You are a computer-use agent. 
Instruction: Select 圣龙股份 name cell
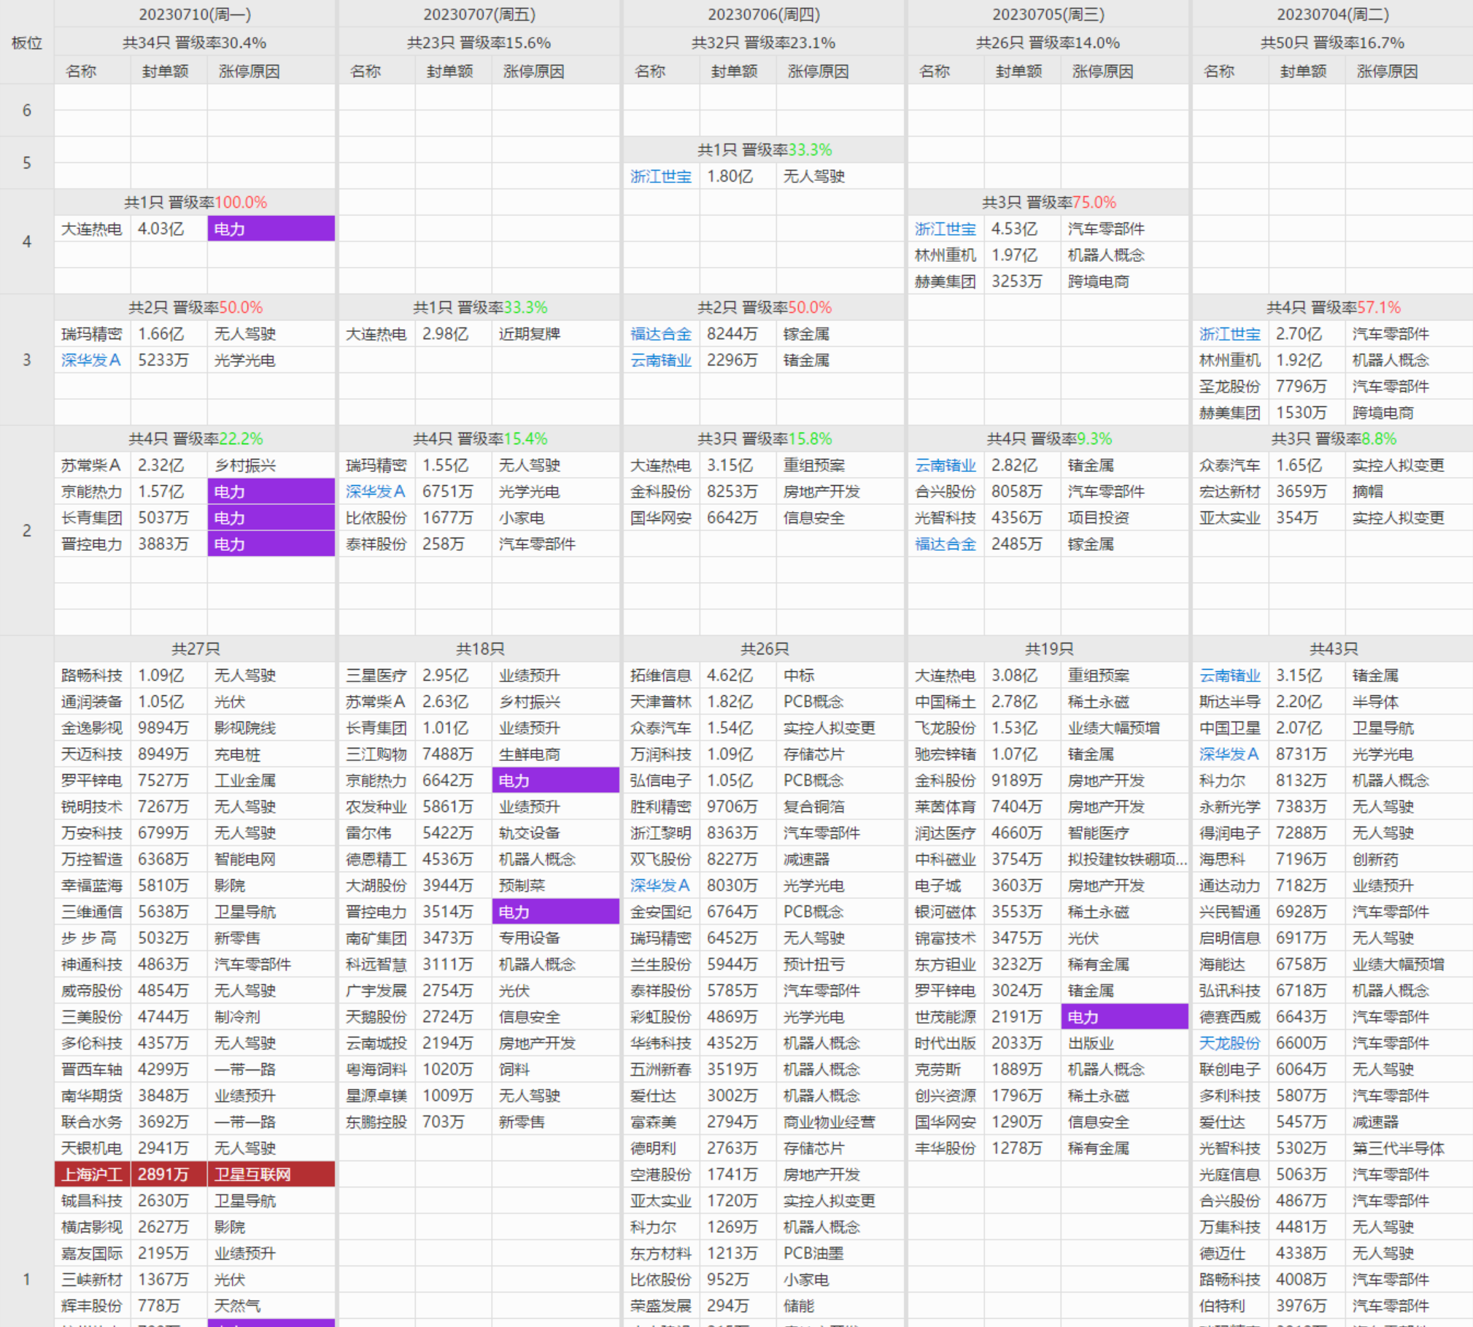pyautogui.click(x=1230, y=387)
